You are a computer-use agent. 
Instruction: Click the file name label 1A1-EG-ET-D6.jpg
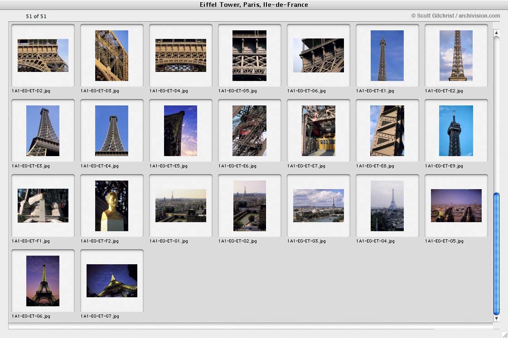[306, 91]
